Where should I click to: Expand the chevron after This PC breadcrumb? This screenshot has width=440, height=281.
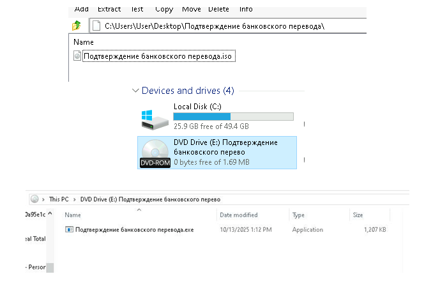coord(74,200)
